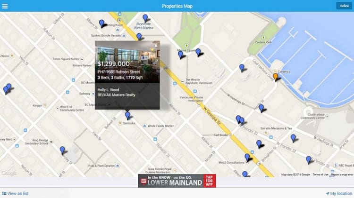Image resolution: width=354 pixels, height=198 pixels.
Task: Click the orange pin near Cardero's
Action: (x=276, y=77)
